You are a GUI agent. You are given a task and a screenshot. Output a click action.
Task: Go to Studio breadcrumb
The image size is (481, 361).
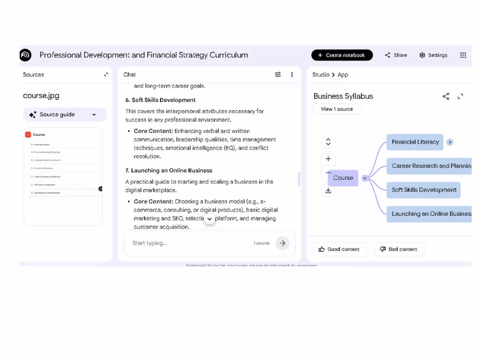click(x=321, y=74)
